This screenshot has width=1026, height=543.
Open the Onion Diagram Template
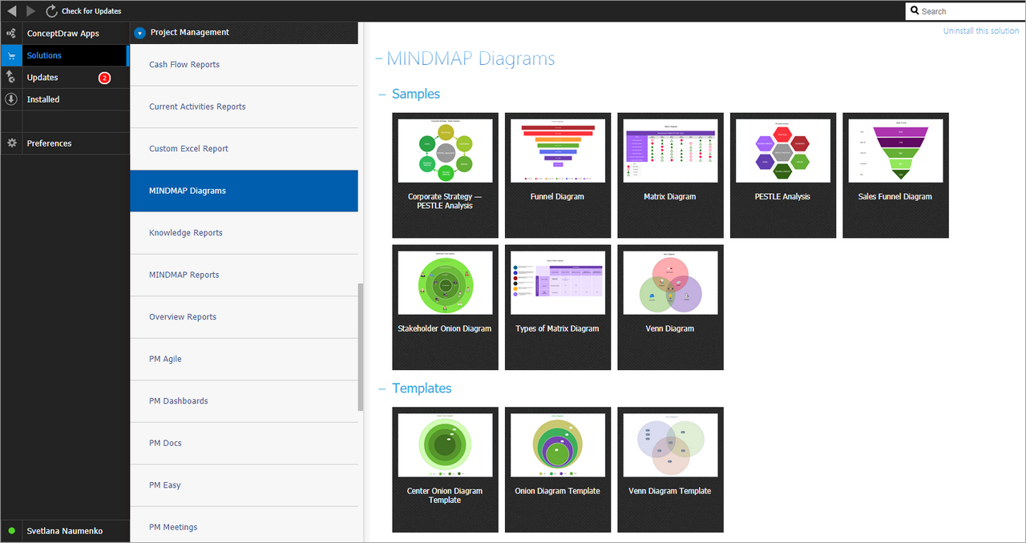click(x=558, y=470)
